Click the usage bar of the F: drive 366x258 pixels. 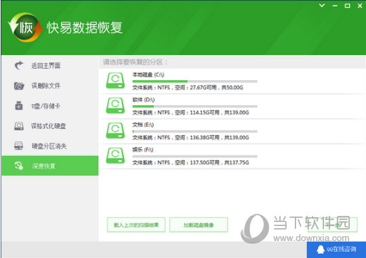[195, 156]
